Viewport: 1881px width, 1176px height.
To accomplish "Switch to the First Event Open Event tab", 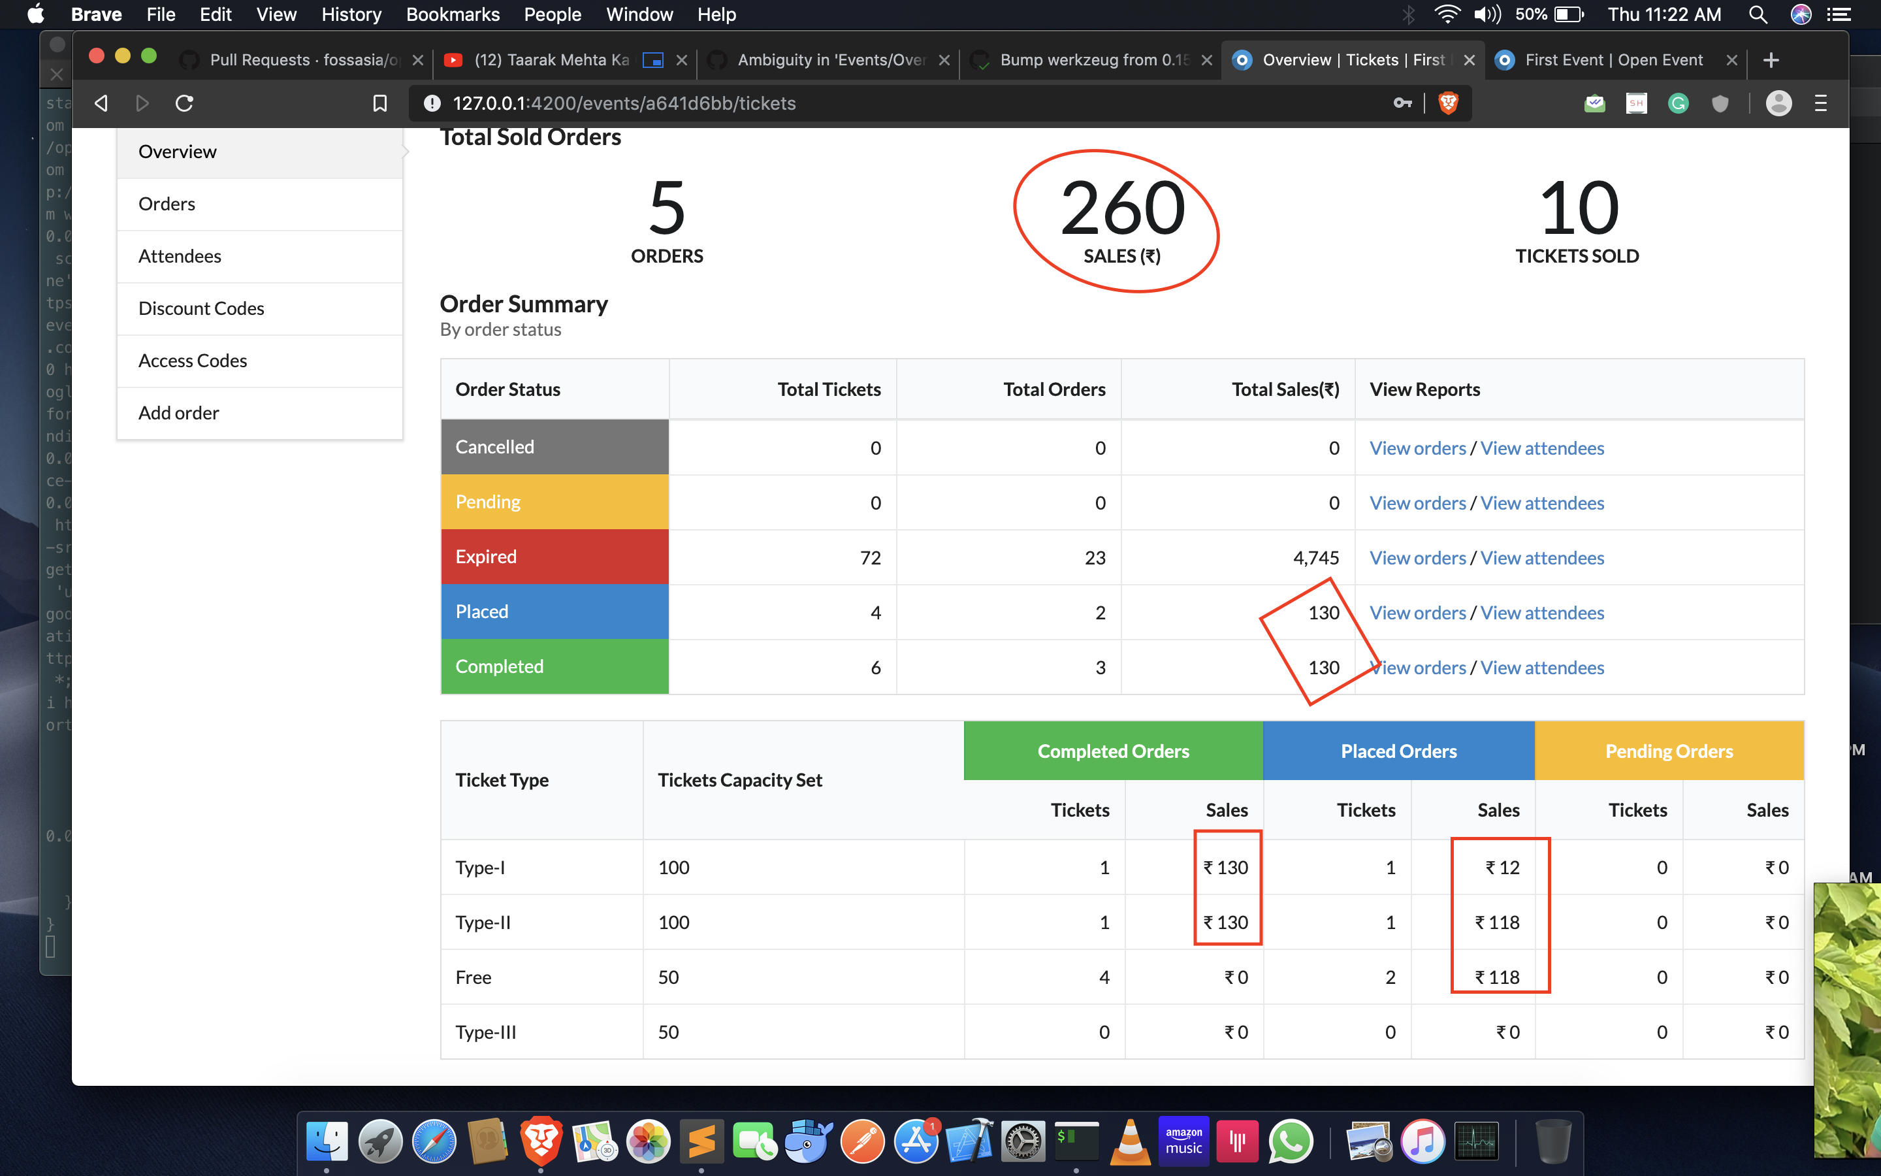I will (1615, 60).
